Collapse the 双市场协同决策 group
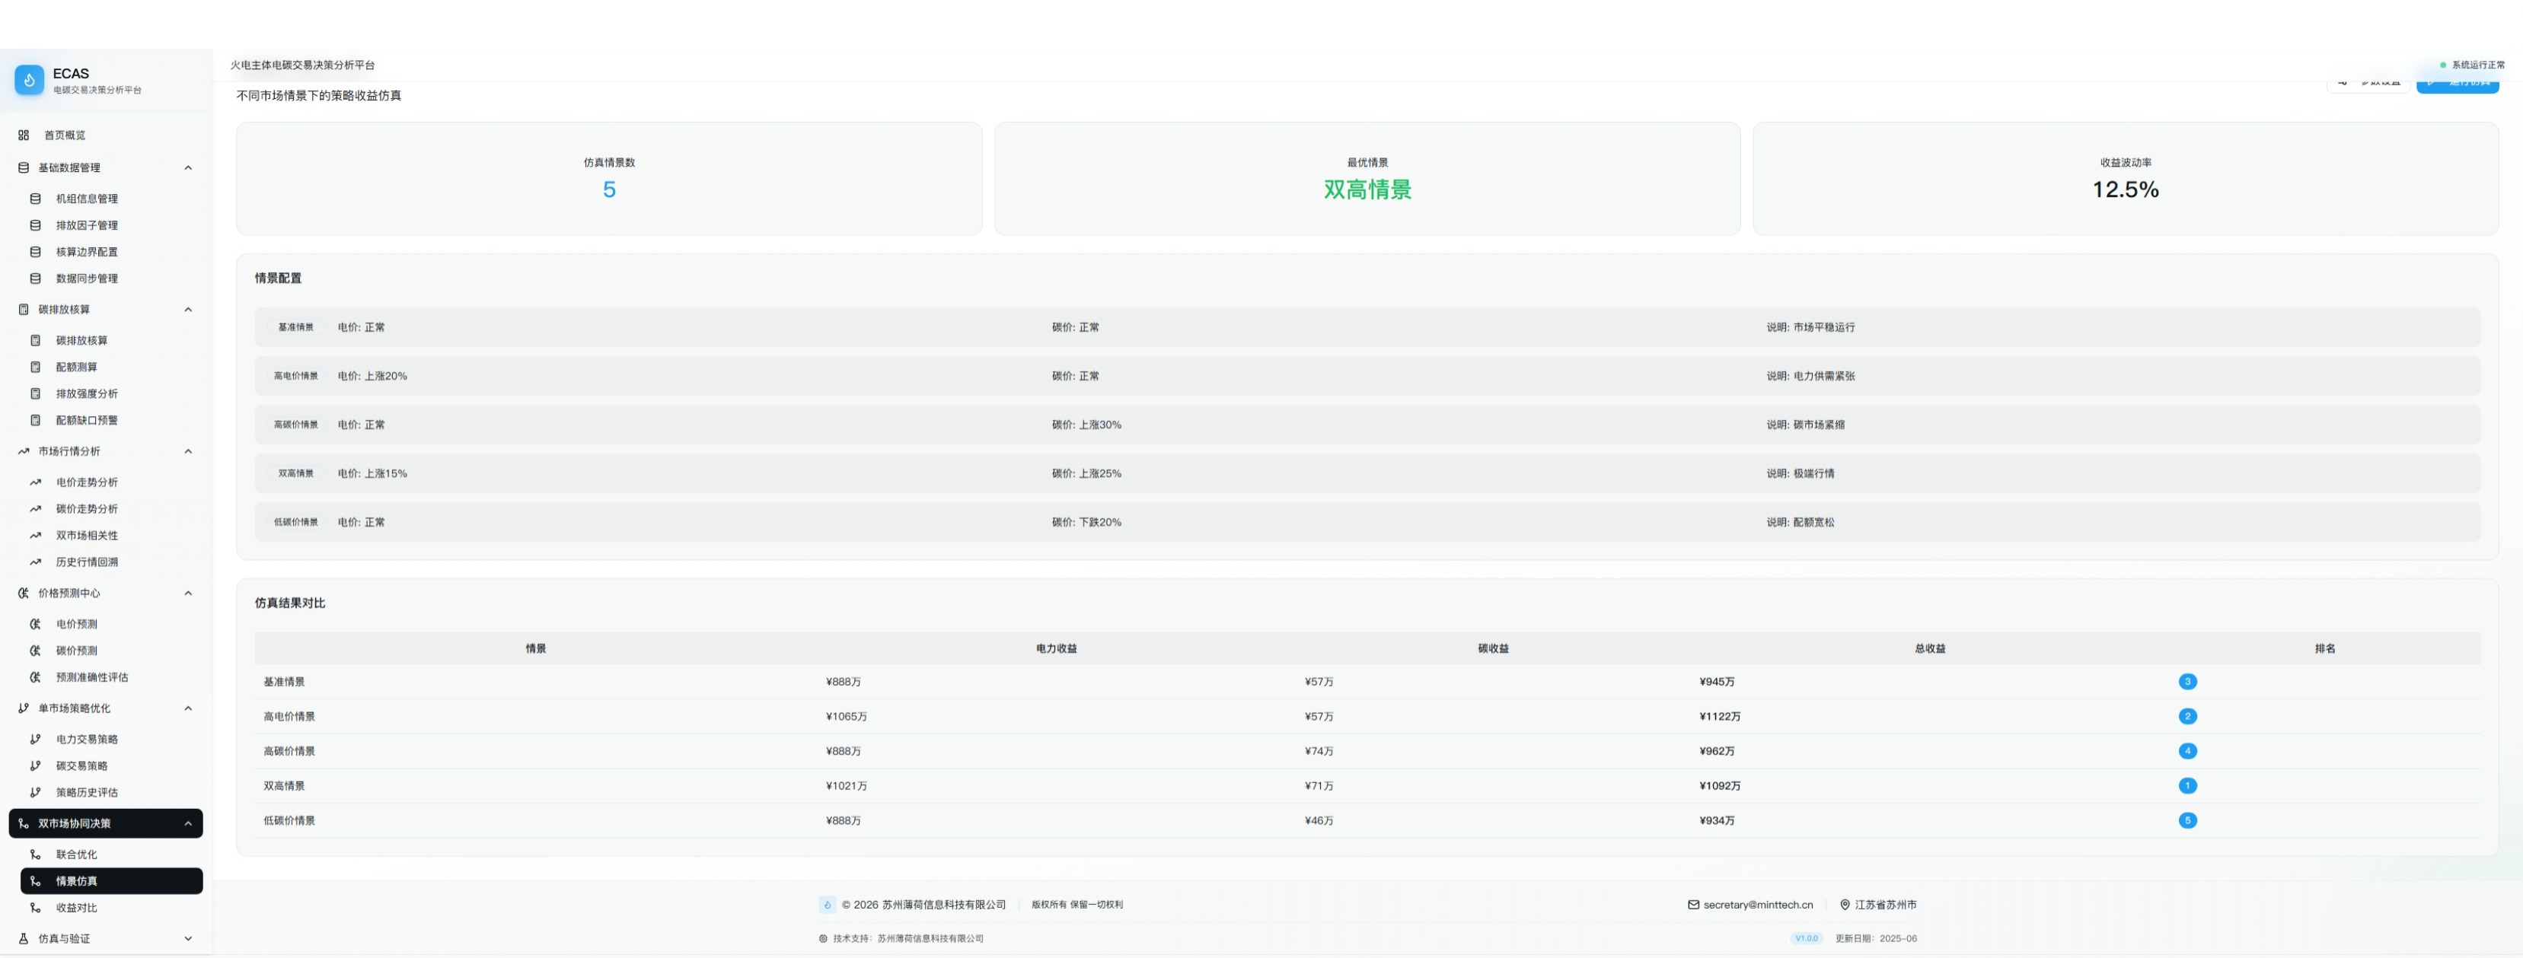Image resolution: width=2523 pixels, height=958 pixels. (x=188, y=824)
